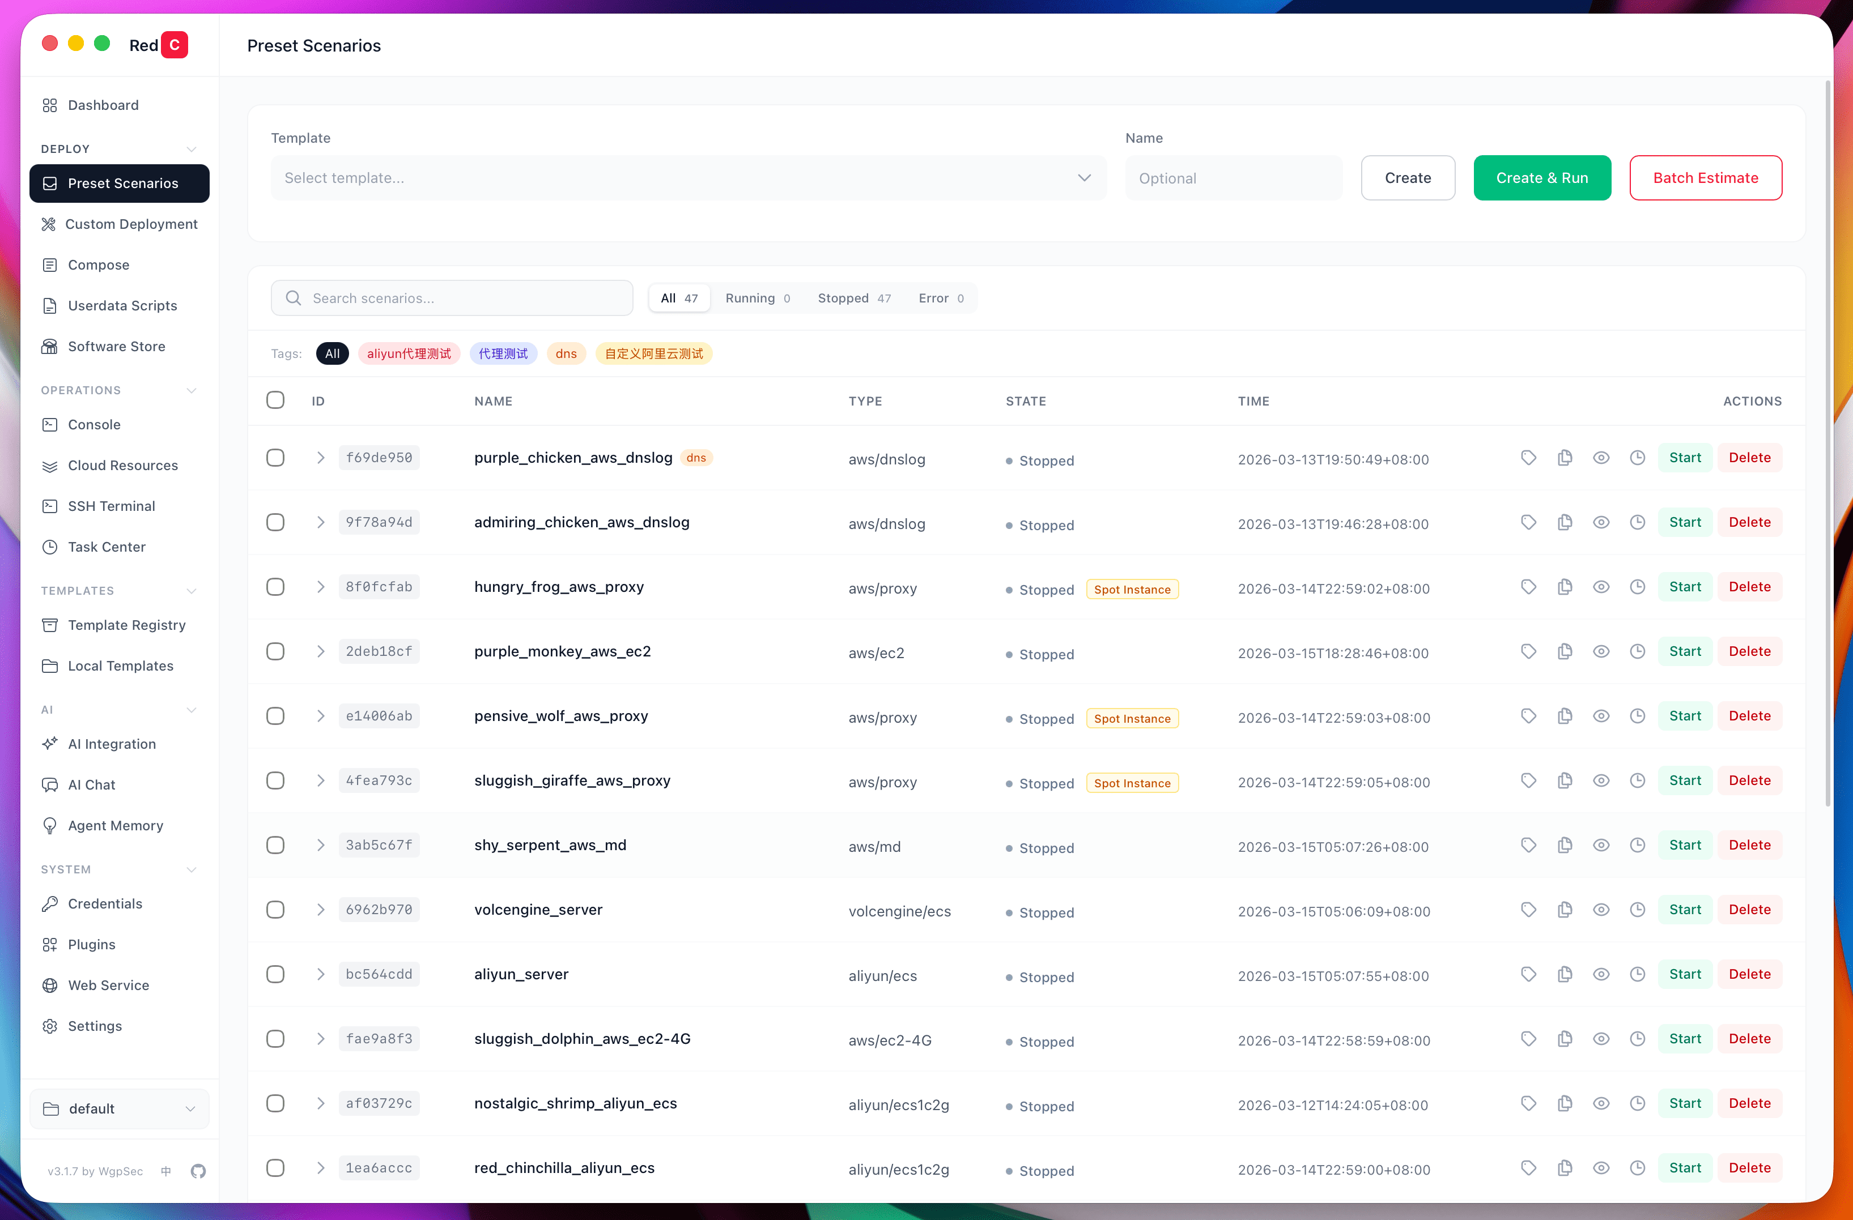Check the checkbox for shy_serpent_aws_md

click(x=275, y=844)
